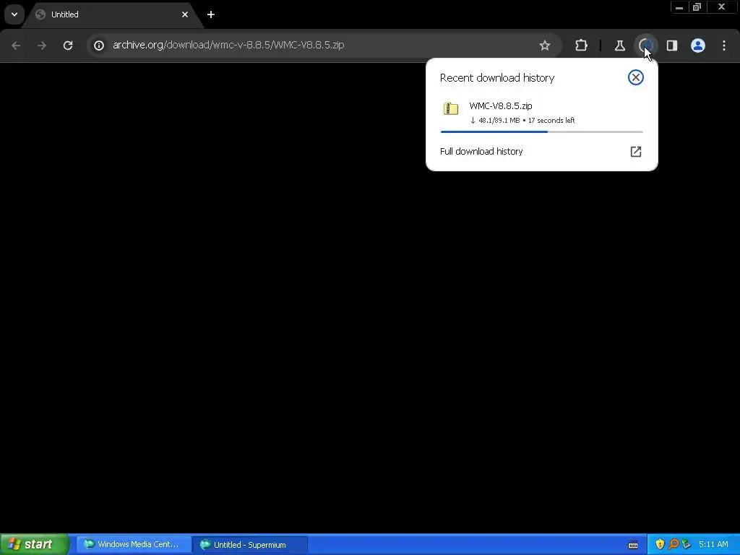Toggle the side panel
This screenshot has width=740, height=555.
(672, 46)
